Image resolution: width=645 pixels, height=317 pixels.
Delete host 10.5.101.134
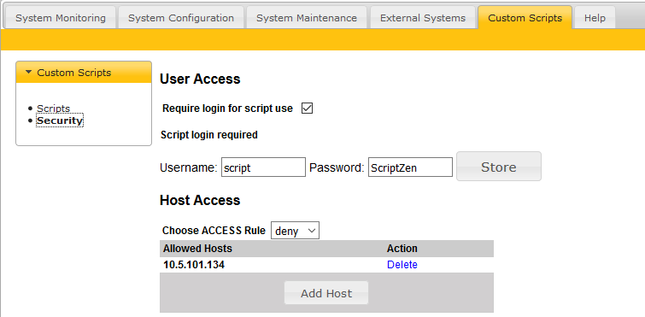402,265
